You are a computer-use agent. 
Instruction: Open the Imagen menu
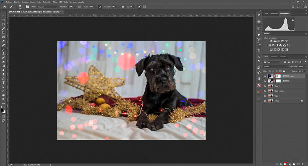25,2
